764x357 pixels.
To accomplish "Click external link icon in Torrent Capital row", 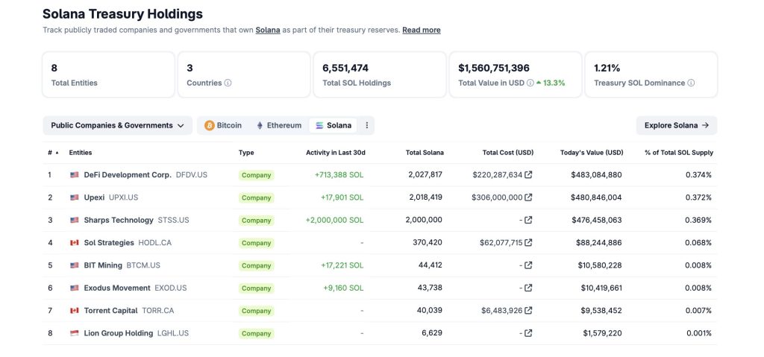I will pos(528,310).
